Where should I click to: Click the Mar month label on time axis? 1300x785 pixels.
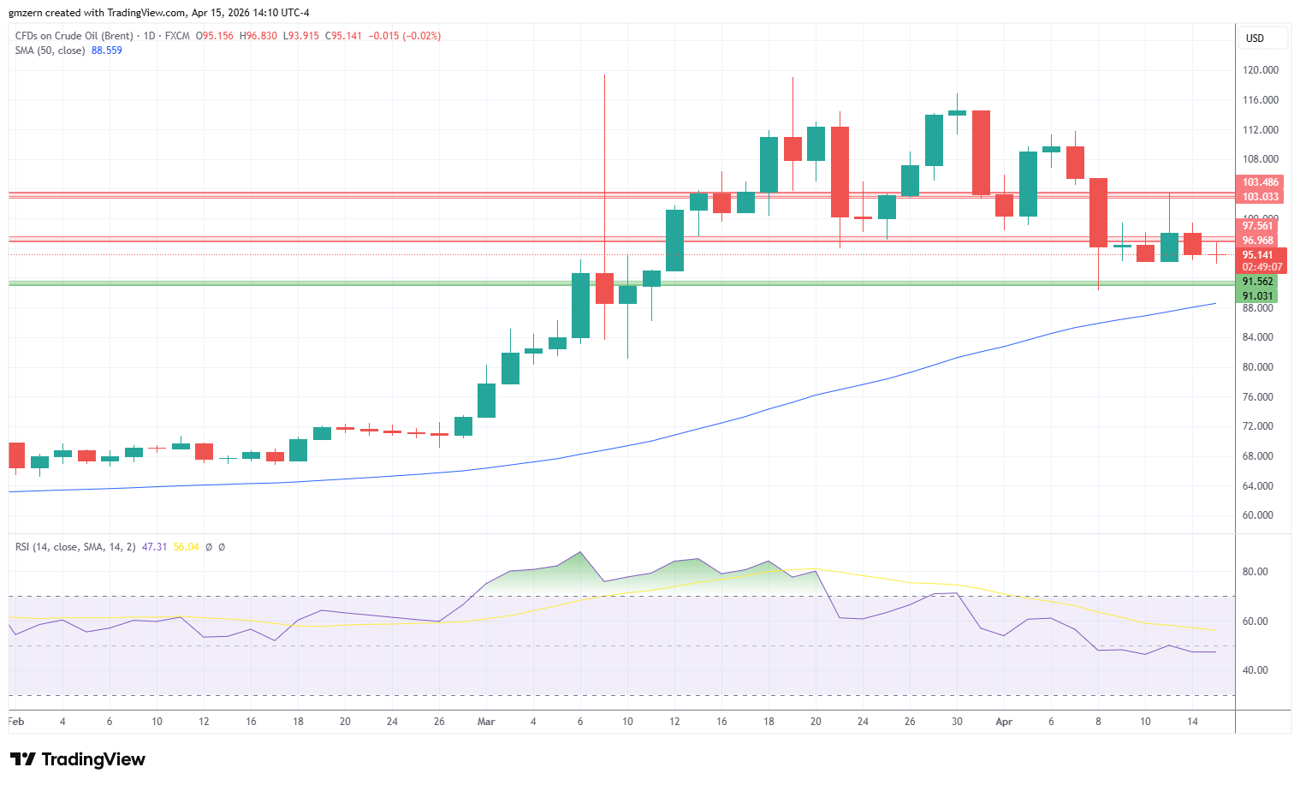(x=486, y=722)
